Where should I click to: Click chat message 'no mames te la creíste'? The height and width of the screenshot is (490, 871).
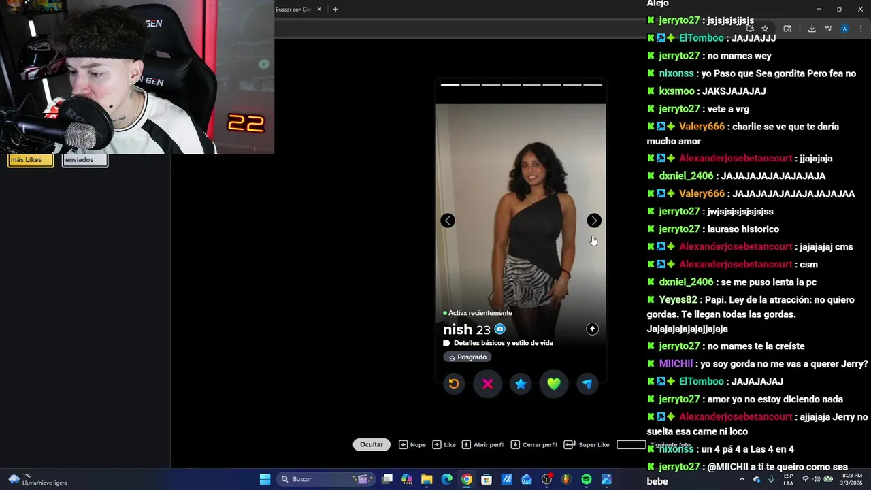756,346
